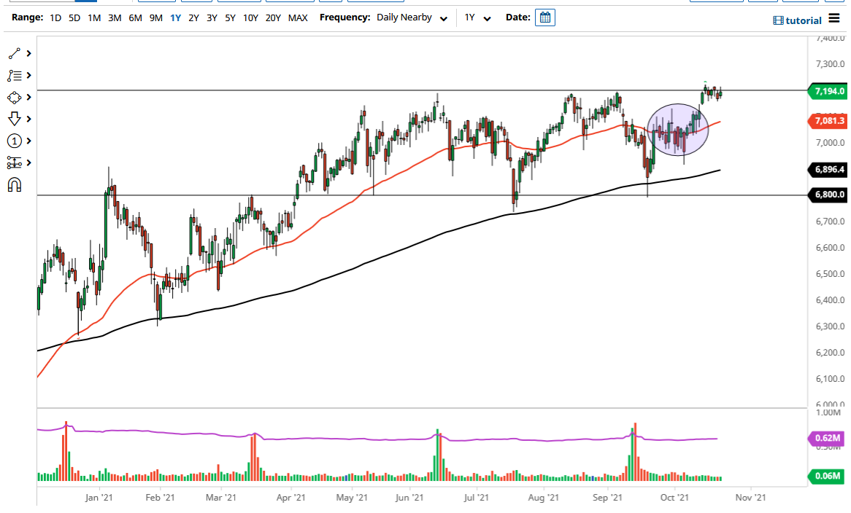Toggle the magnet snapping mode

[15, 184]
